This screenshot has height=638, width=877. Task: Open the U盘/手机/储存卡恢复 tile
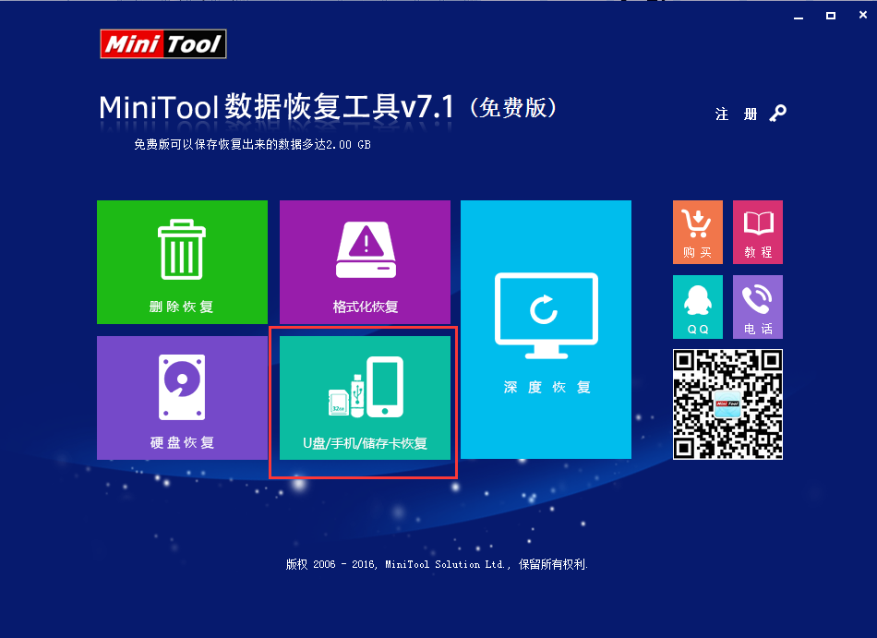click(x=365, y=398)
